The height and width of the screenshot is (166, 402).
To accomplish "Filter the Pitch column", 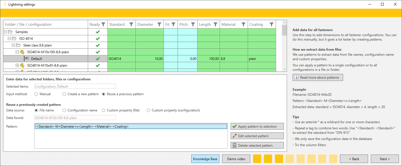I will [193, 24].
